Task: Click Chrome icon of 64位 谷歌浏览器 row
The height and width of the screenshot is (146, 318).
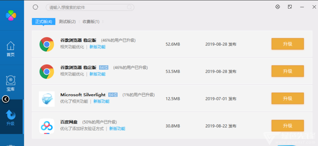Action: [47, 71]
